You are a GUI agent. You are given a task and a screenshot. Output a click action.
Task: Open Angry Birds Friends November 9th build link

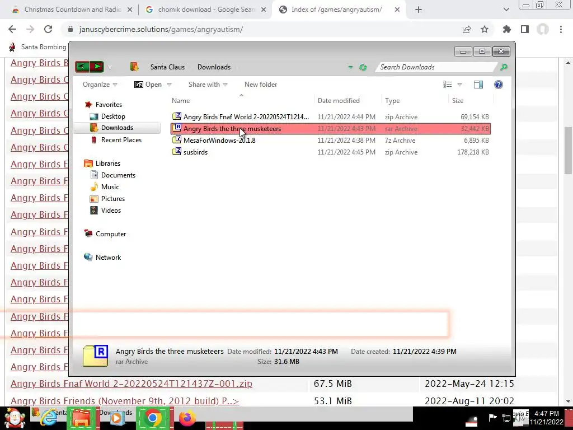coord(125,401)
